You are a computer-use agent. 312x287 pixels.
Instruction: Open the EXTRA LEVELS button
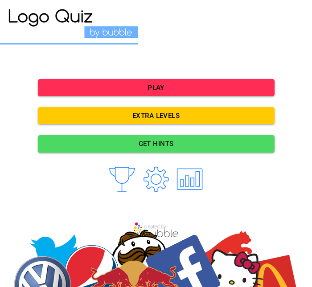(156, 116)
